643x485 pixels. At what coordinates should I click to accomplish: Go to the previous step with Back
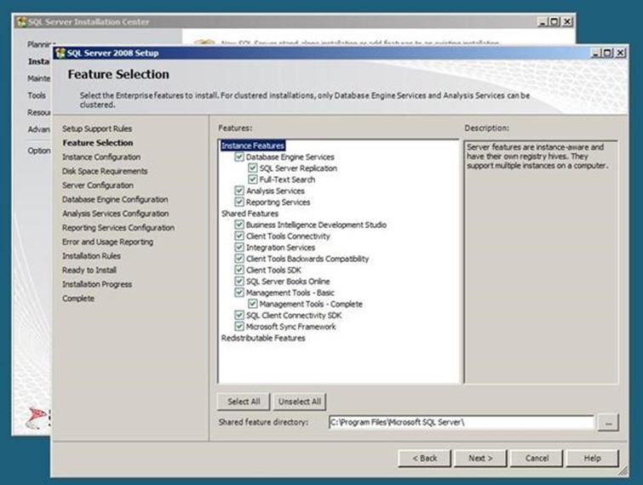tap(424, 459)
